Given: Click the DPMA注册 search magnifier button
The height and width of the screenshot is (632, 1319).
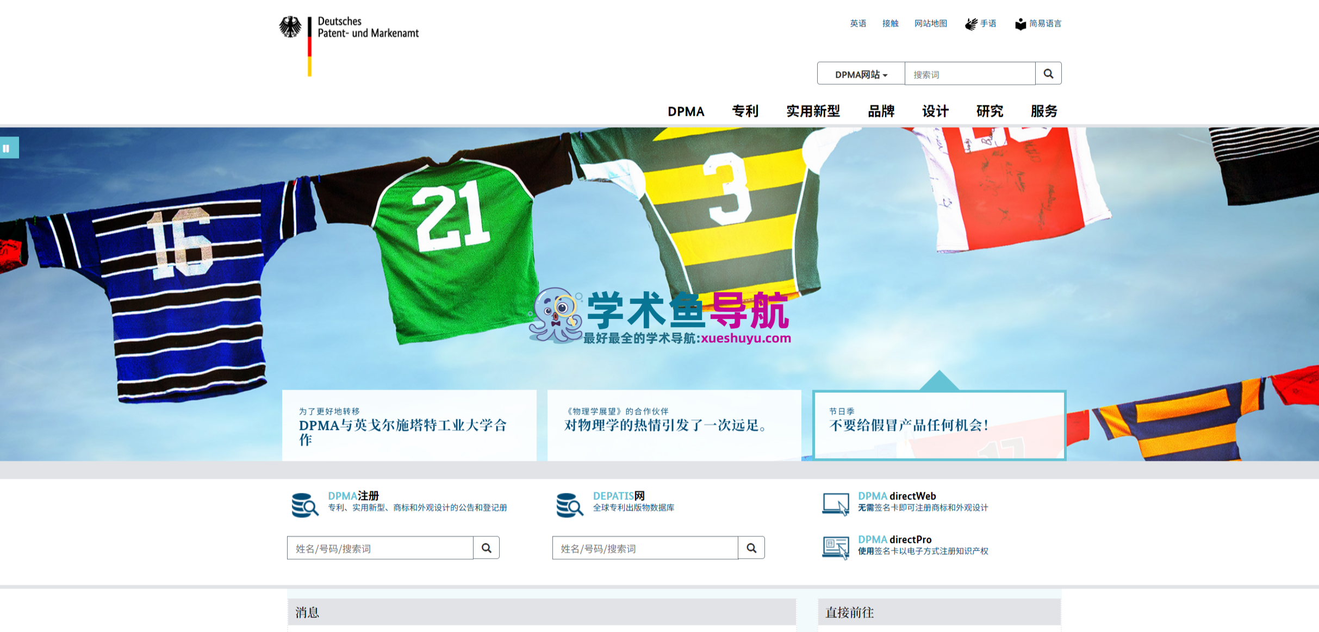Looking at the screenshot, I should click(487, 548).
